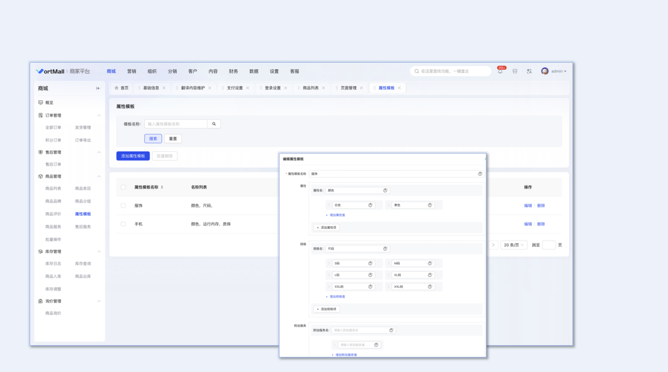Switch to the 页面管理 tab
This screenshot has height=372, width=668.
point(348,88)
